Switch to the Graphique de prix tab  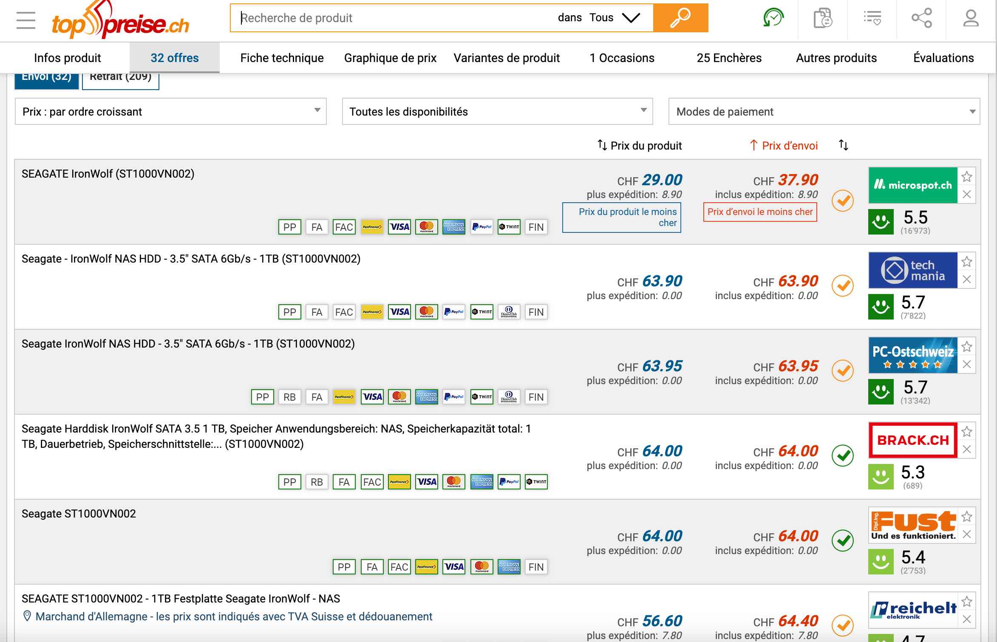[390, 58]
